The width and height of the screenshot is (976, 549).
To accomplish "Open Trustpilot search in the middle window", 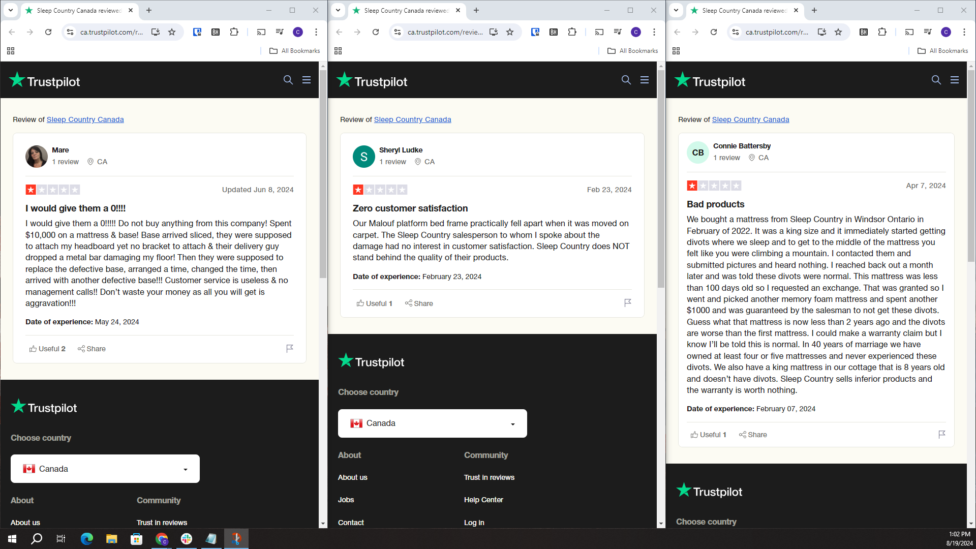I will click(626, 80).
